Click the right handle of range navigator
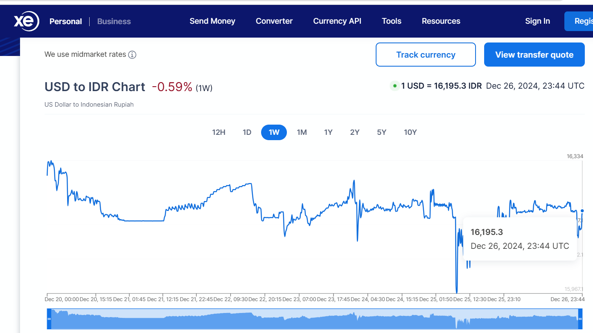593x333 pixels. (580, 319)
